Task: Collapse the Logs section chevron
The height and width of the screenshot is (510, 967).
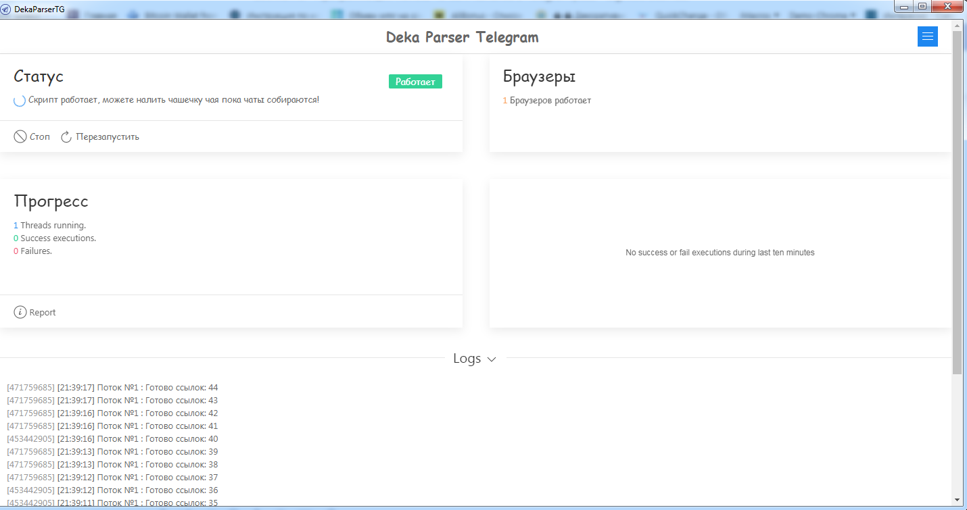Action: click(492, 359)
